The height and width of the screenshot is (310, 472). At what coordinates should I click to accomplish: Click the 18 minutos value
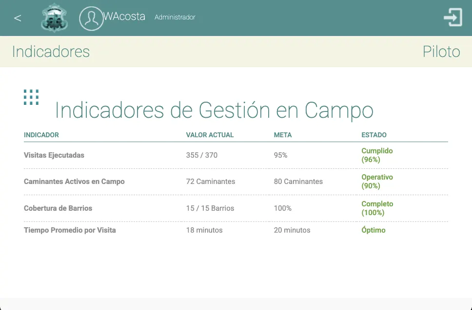(204, 230)
